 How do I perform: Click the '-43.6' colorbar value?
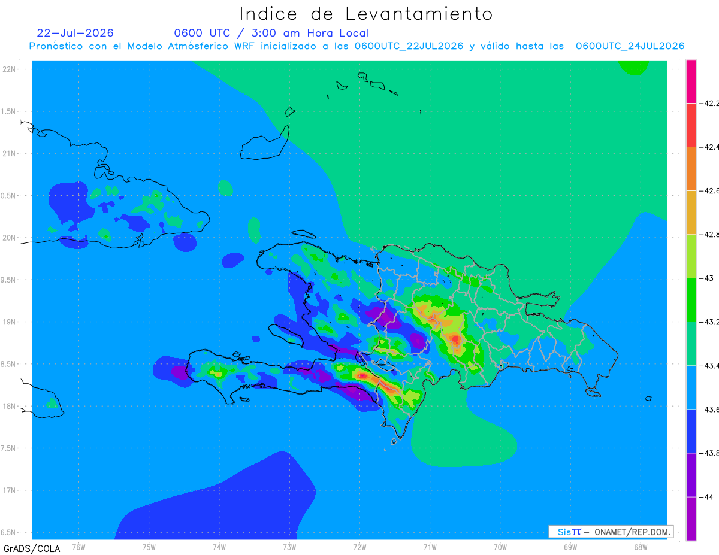coord(710,409)
